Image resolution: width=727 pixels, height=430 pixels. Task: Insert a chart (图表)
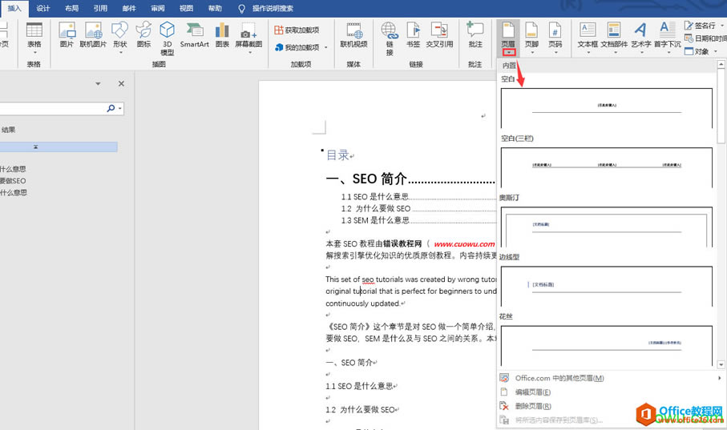point(222,35)
